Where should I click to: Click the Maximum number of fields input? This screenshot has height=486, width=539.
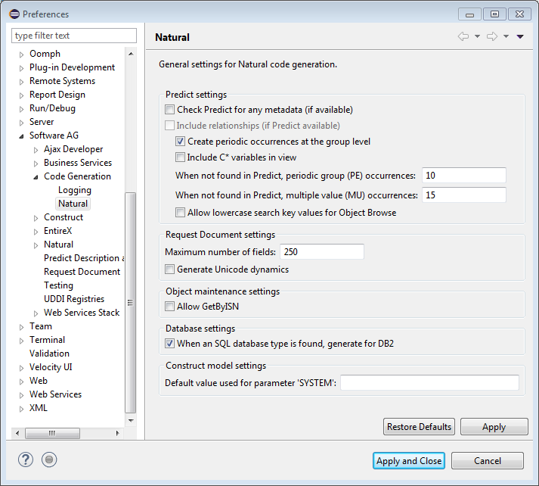[321, 252]
